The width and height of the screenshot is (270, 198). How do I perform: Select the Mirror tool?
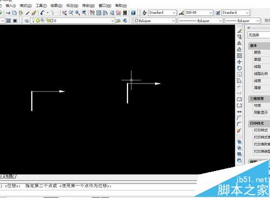click(x=239, y=43)
